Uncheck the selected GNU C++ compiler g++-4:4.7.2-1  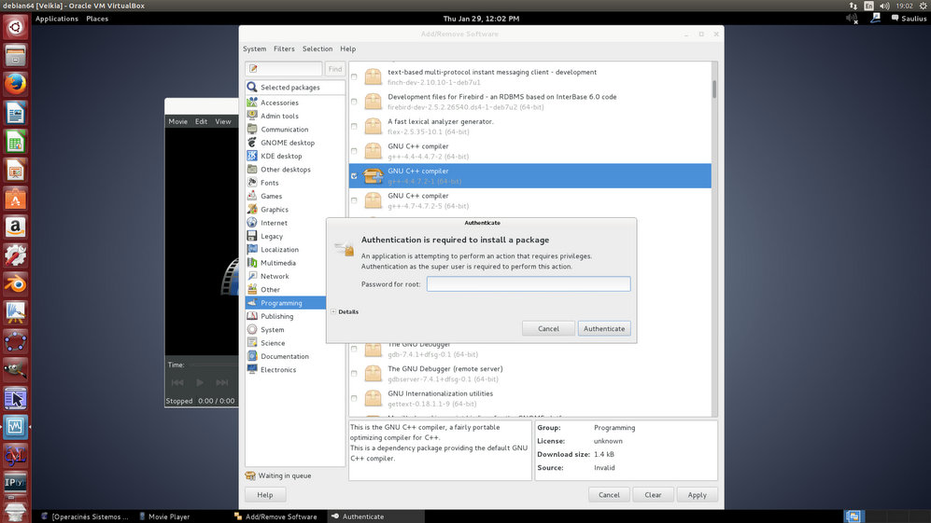click(354, 175)
